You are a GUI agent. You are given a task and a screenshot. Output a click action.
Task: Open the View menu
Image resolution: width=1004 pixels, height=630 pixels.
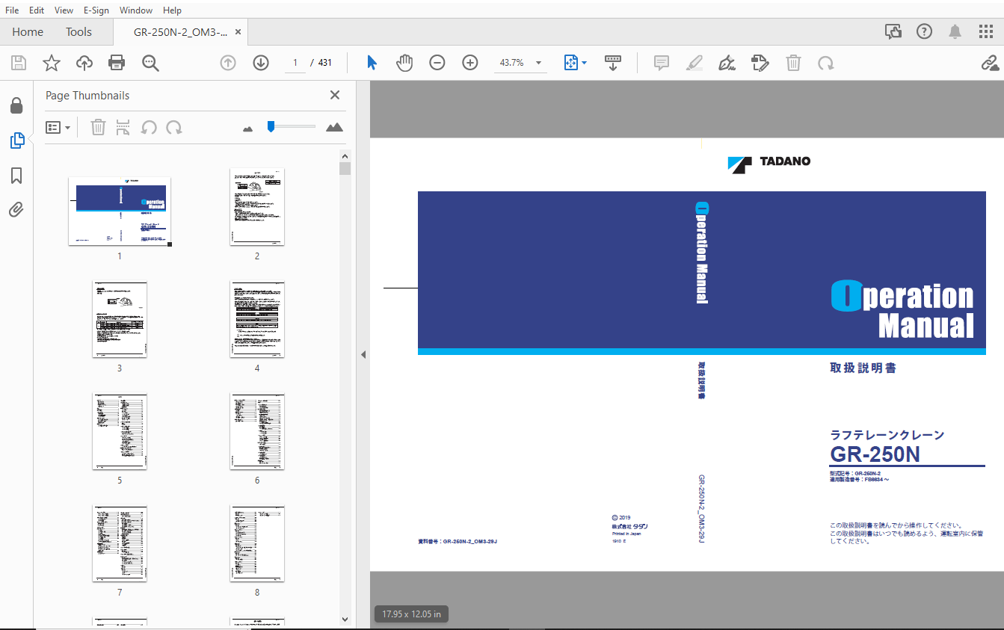[64, 10]
